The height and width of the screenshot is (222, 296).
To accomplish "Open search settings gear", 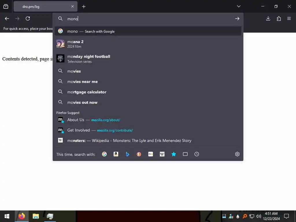I will point(237,154).
